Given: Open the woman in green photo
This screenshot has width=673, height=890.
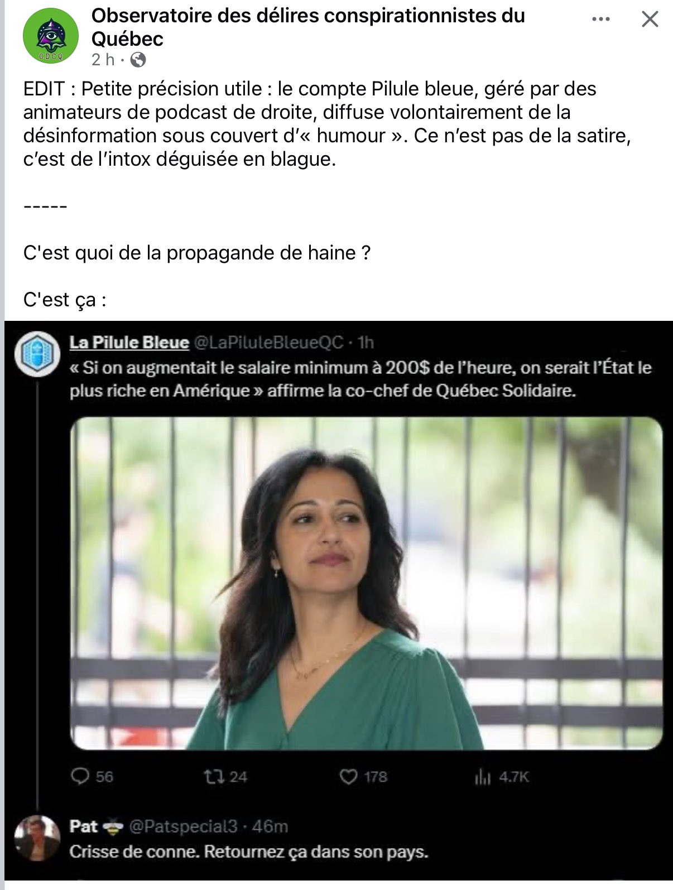Looking at the screenshot, I should [x=367, y=583].
